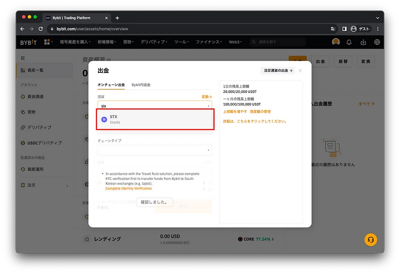This screenshot has height=274, width=400.
Task: Open a new browser tab
Action: point(117,18)
